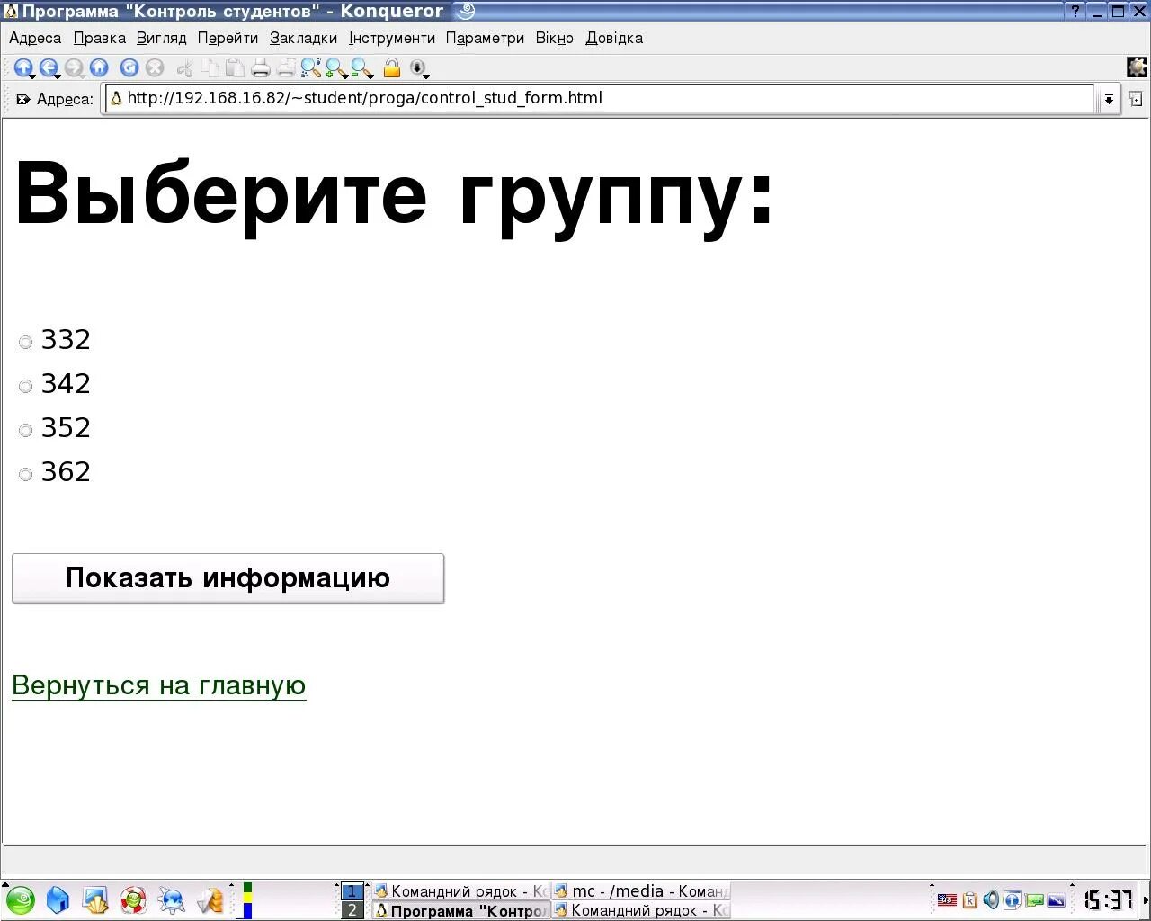Expand the panel with the right-edge arrow
This screenshot has height=921, width=1151.
coord(1146,900)
